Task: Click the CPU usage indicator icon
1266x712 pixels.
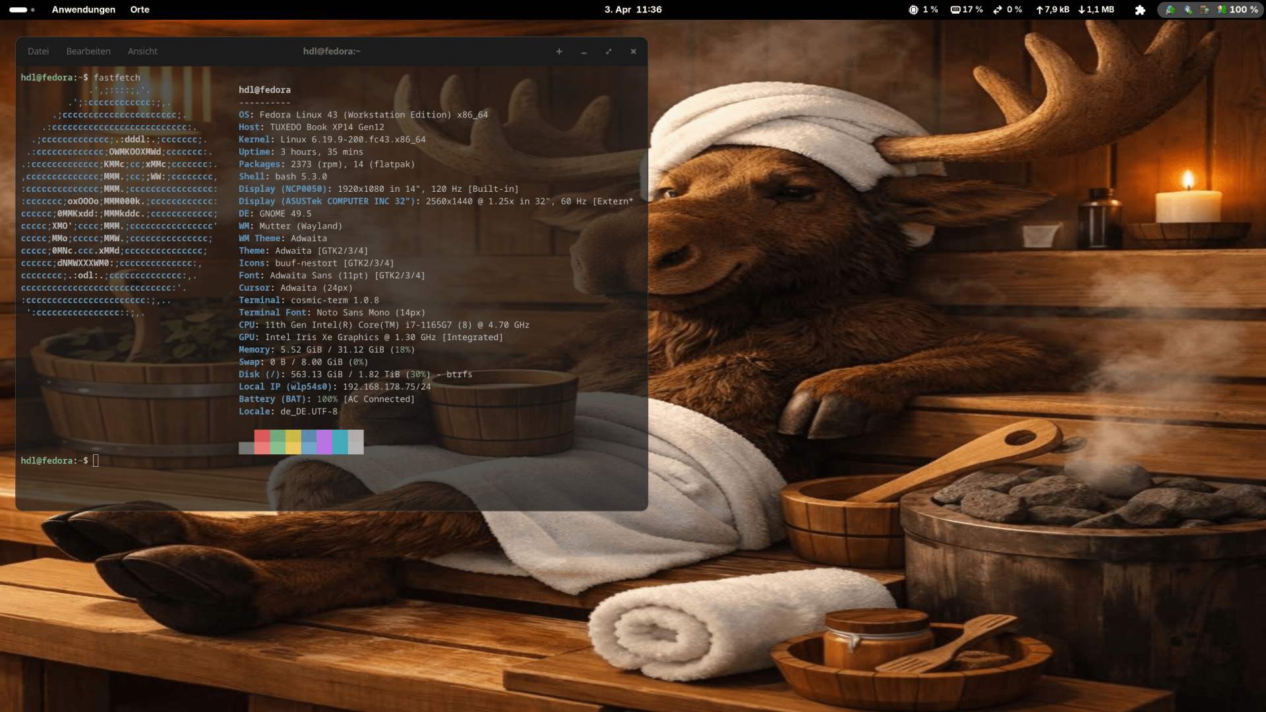Action: tap(913, 9)
